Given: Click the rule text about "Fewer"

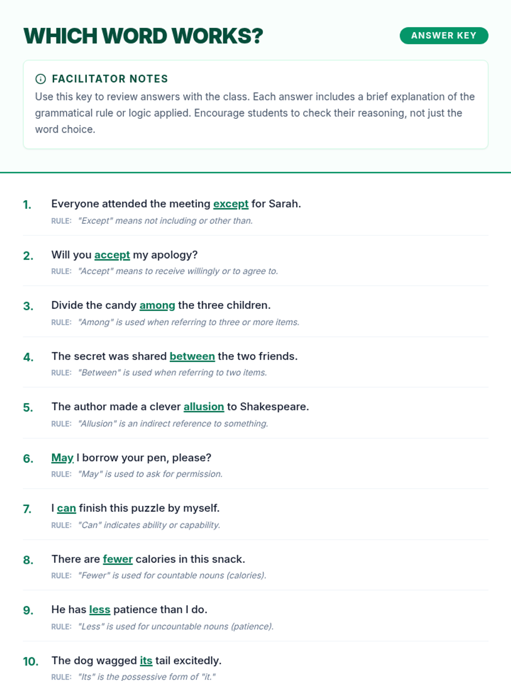Looking at the screenshot, I should click(172, 575).
